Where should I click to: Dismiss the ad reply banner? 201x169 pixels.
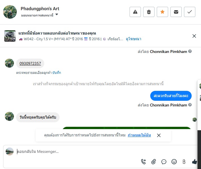(194, 36)
